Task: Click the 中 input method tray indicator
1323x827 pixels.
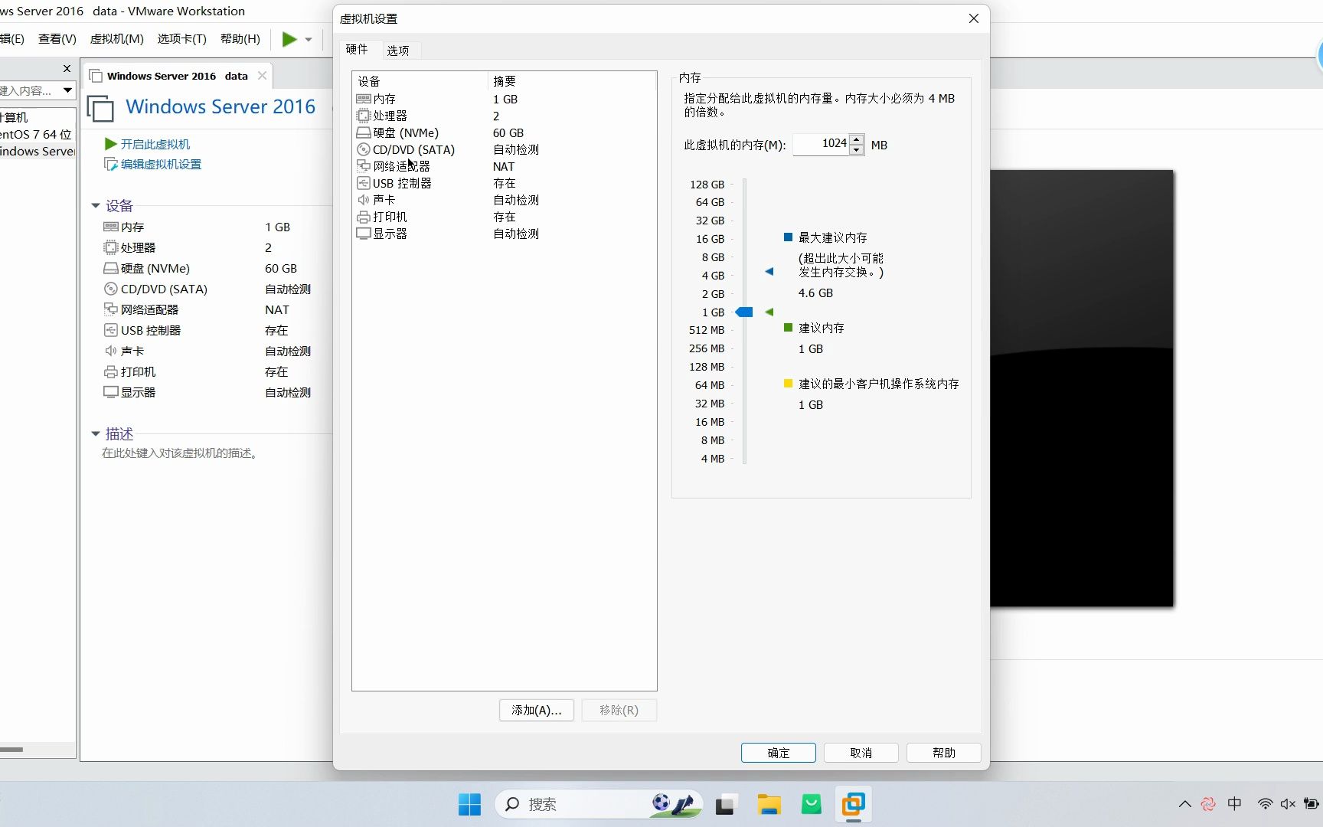Action: point(1234,804)
